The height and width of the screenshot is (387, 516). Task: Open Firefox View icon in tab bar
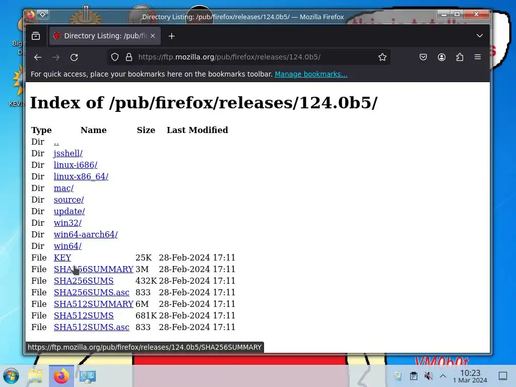pyautogui.click(x=36, y=36)
